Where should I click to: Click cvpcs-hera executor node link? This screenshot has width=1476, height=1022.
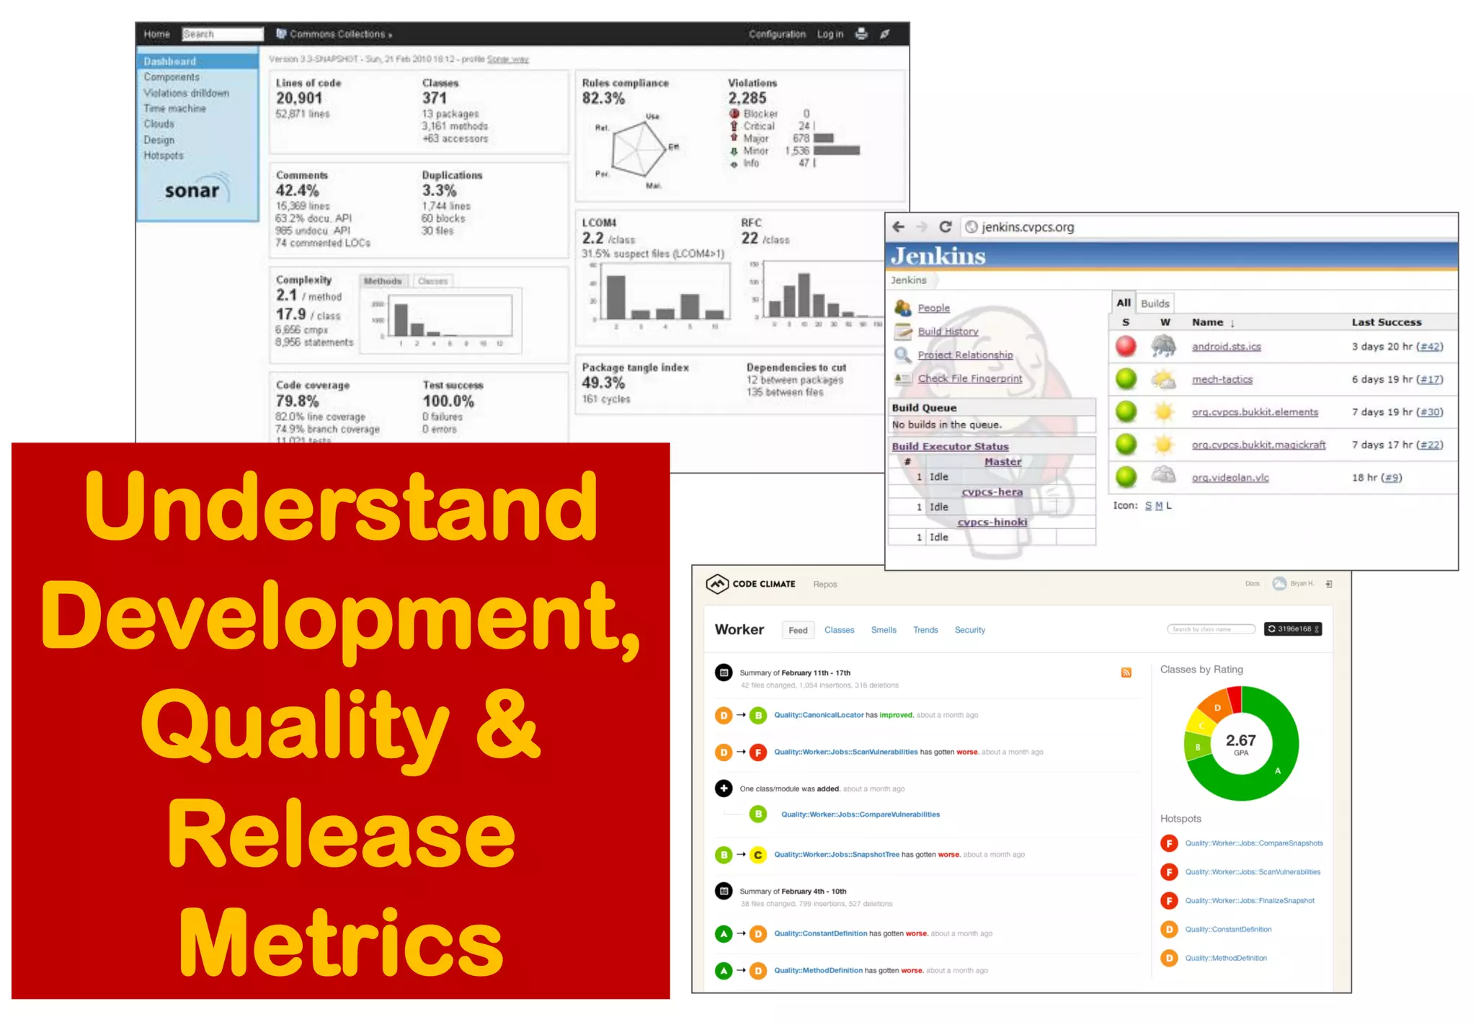click(992, 492)
